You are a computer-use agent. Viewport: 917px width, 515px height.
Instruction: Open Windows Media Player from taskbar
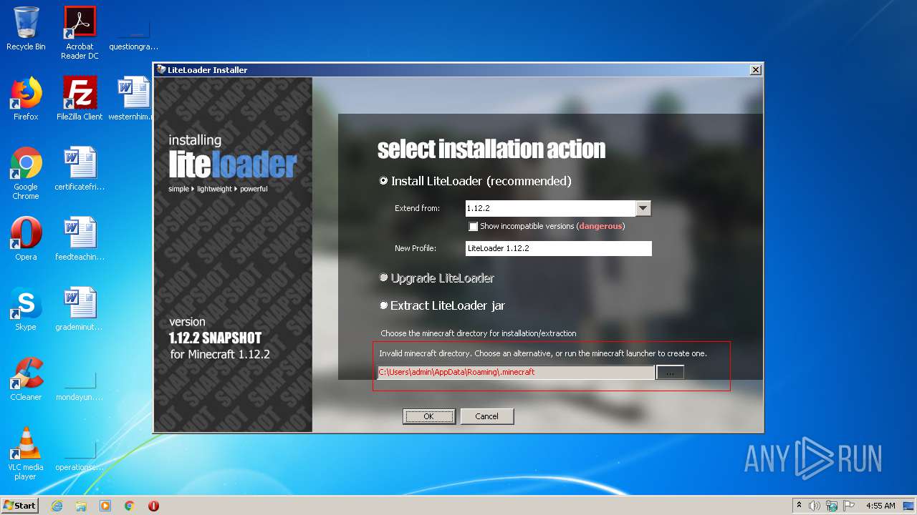click(105, 506)
